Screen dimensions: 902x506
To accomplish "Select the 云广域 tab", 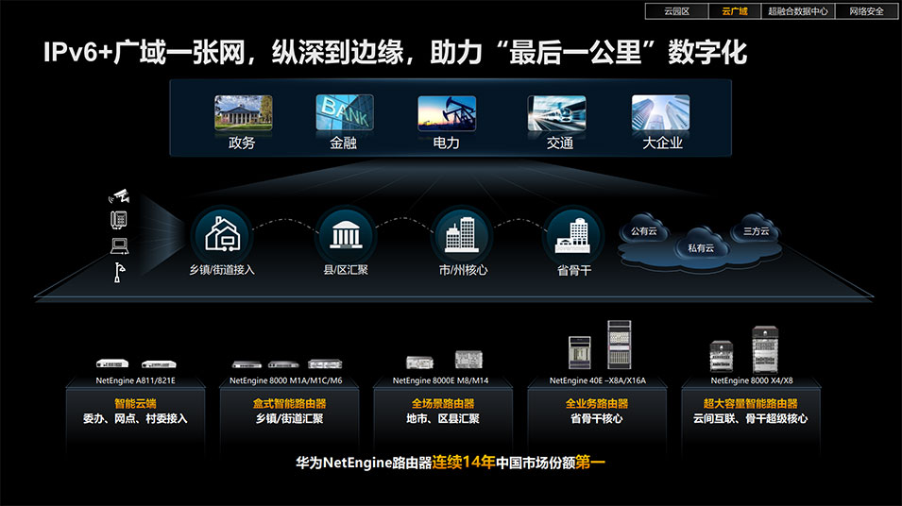I will pos(734,11).
